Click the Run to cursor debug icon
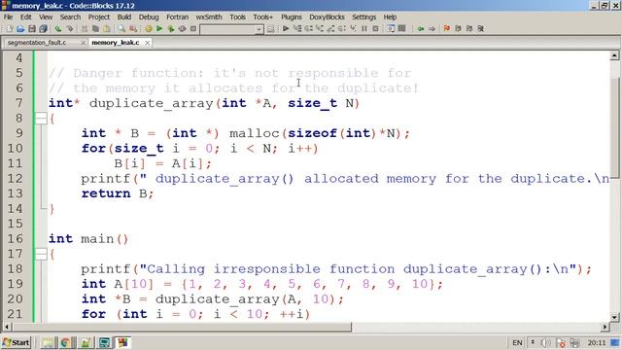The width and height of the screenshot is (622, 350). pyautogui.click(x=296, y=28)
